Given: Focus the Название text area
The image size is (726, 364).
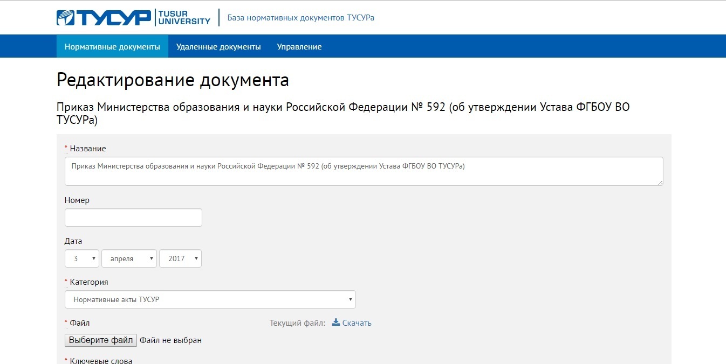Looking at the screenshot, I should coord(364,171).
